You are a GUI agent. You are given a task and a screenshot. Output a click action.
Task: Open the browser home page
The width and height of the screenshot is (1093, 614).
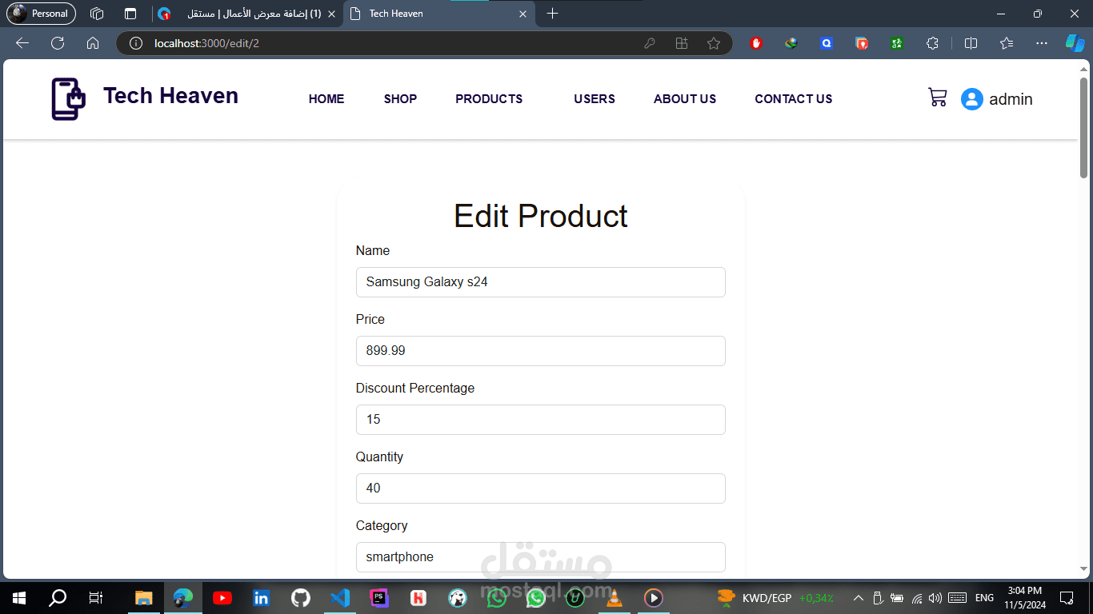(93, 43)
